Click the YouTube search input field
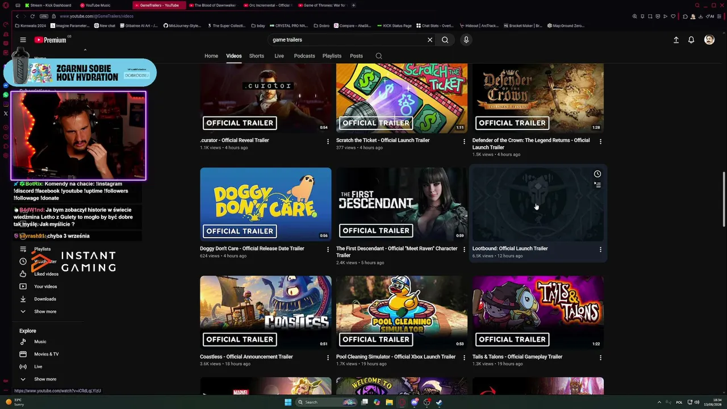727x409 pixels. 346,40
